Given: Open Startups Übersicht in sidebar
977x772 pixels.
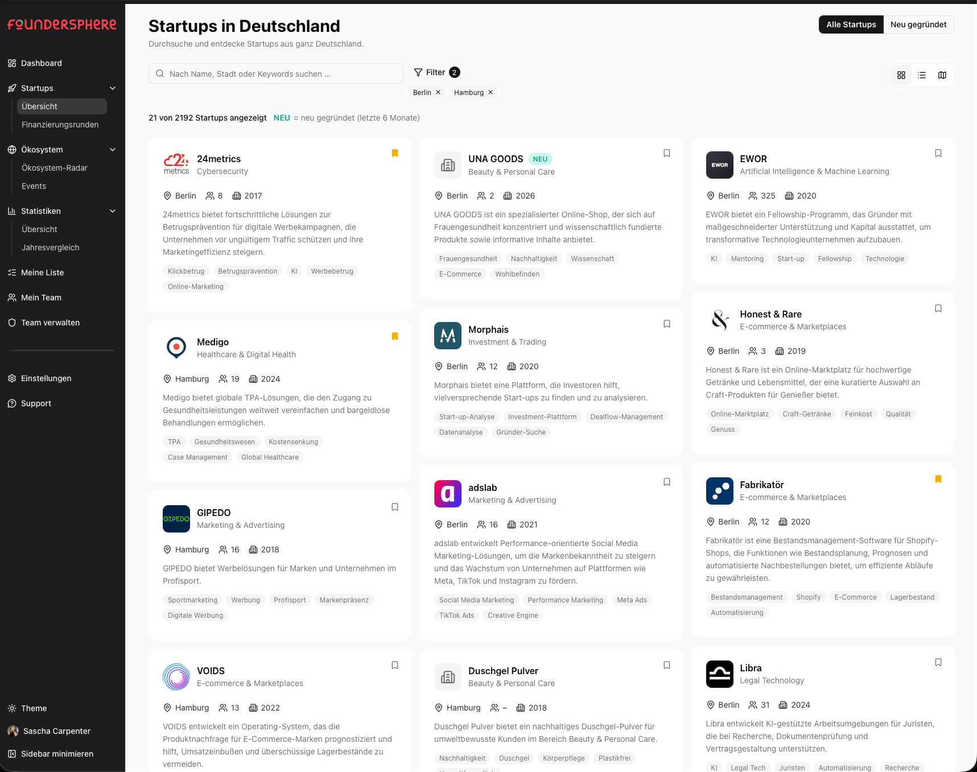Looking at the screenshot, I should 62,106.
